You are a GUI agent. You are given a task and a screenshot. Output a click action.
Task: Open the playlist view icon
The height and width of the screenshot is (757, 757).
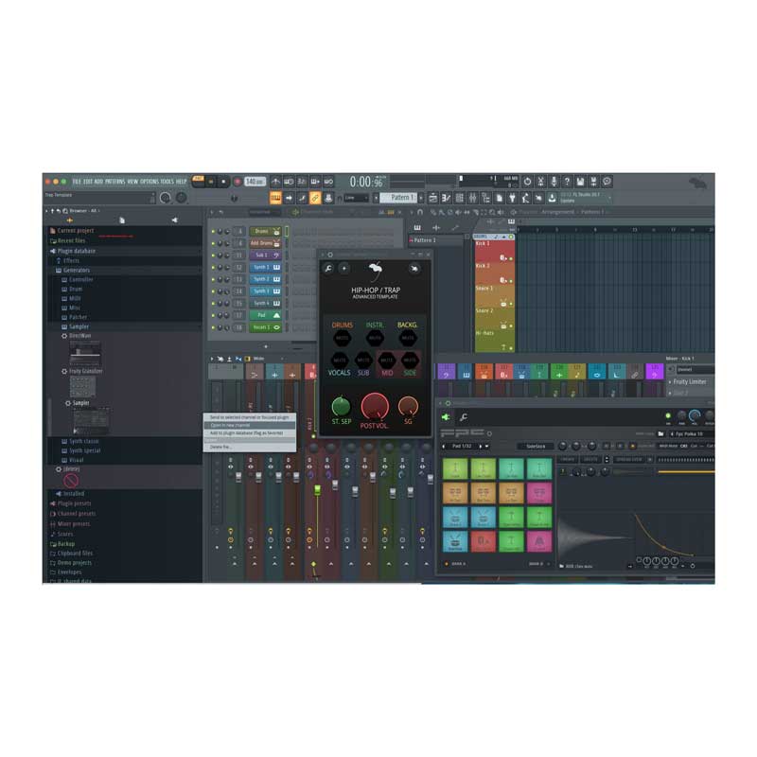(x=433, y=198)
